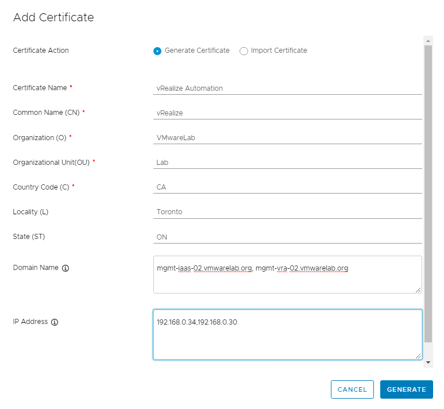This screenshot has width=444, height=409.
Task: Select the Import Certificate radio button
Action: pyautogui.click(x=244, y=51)
